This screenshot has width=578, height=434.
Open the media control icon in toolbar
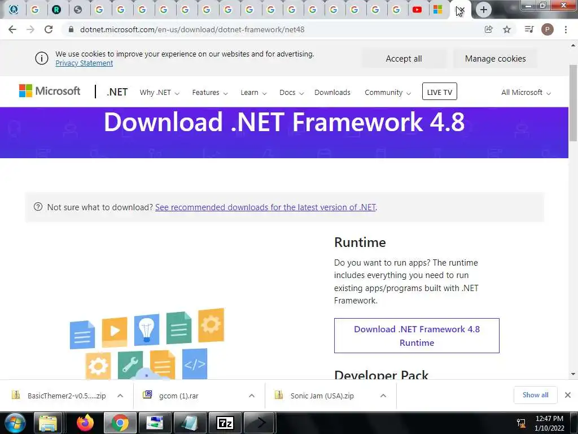[529, 29]
